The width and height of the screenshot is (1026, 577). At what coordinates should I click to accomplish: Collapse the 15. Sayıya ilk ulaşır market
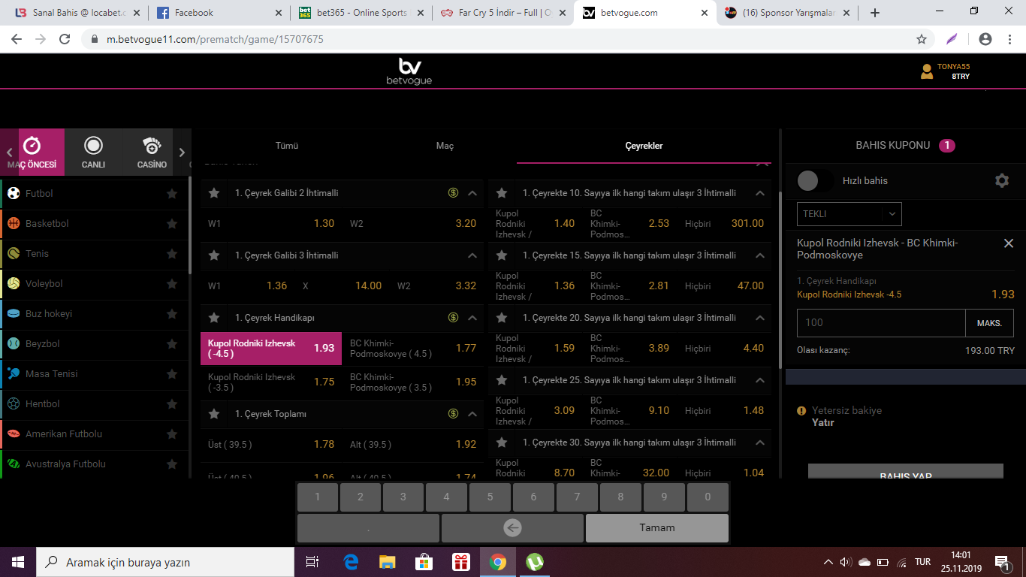coord(760,255)
